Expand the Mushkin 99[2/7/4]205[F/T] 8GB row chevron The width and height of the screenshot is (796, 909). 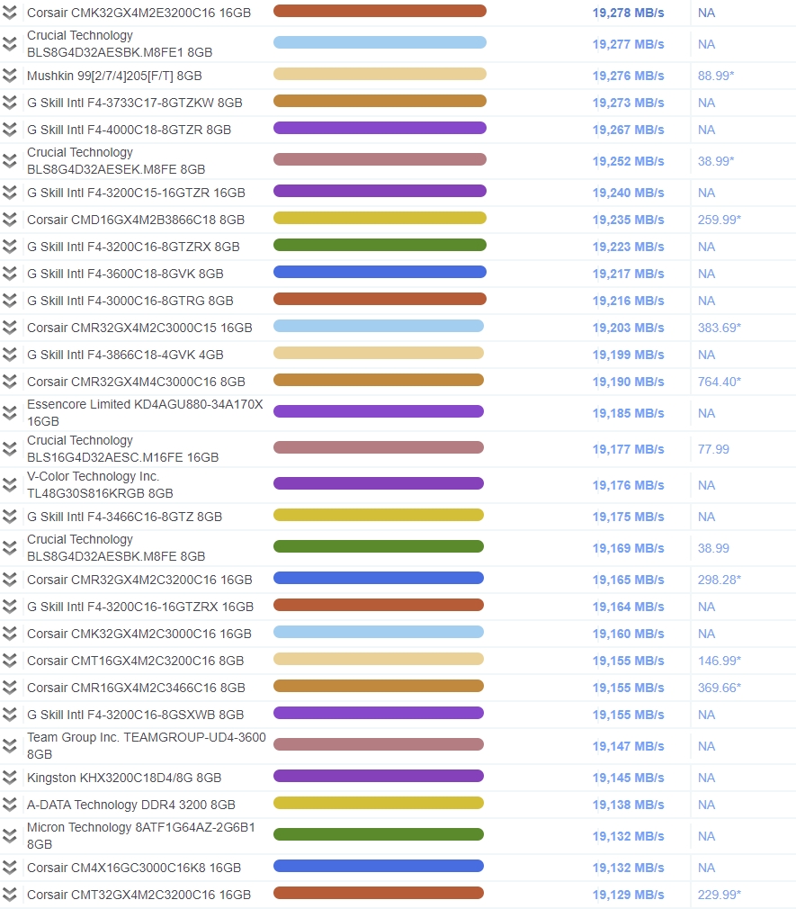9,76
